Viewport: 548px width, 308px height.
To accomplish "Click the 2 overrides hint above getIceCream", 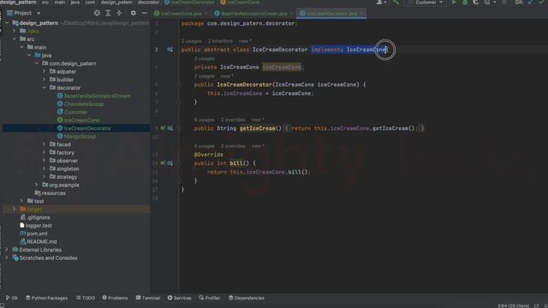I will click(x=233, y=120).
